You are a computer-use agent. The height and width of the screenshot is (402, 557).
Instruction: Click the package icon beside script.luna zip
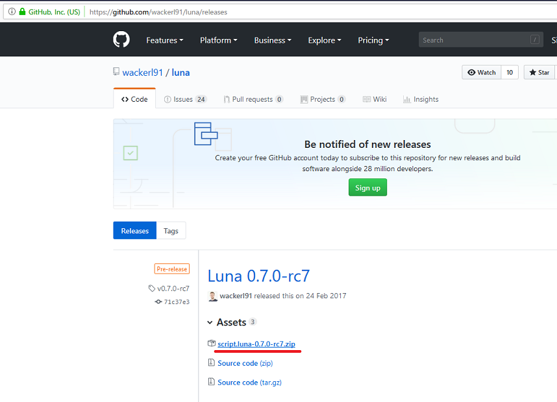[x=212, y=343]
